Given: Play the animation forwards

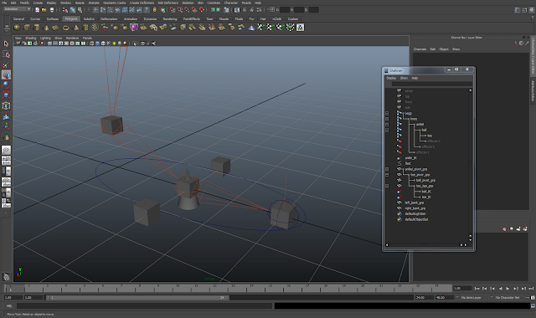Looking at the screenshot, I should pos(508,289).
